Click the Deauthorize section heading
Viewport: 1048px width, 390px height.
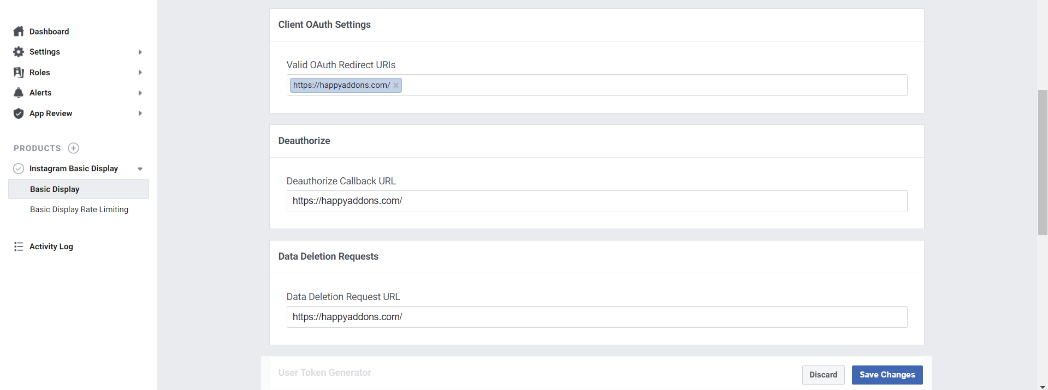pyautogui.click(x=304, y=141)
